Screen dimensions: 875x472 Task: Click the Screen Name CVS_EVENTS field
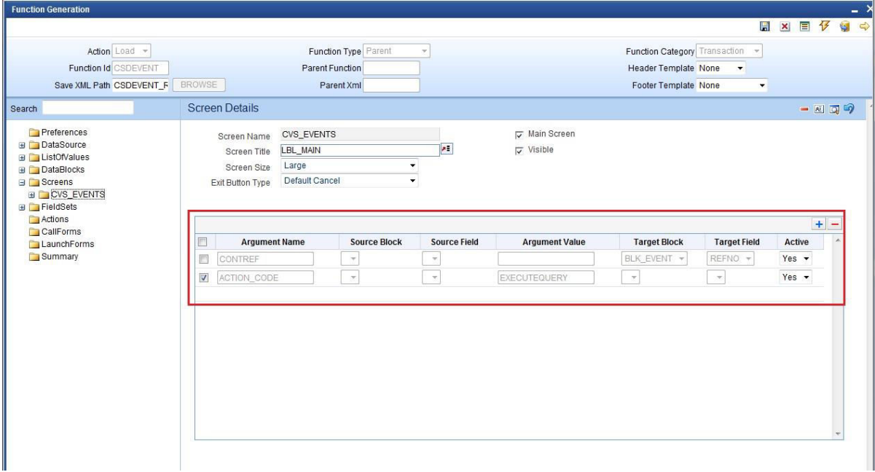coord(360,135)
